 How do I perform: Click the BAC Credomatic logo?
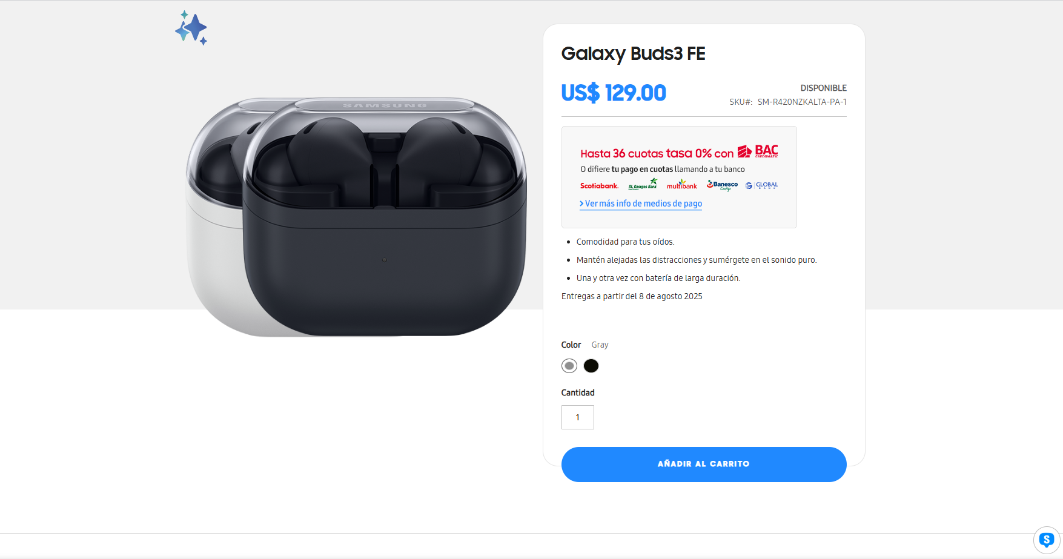[758, 151]
